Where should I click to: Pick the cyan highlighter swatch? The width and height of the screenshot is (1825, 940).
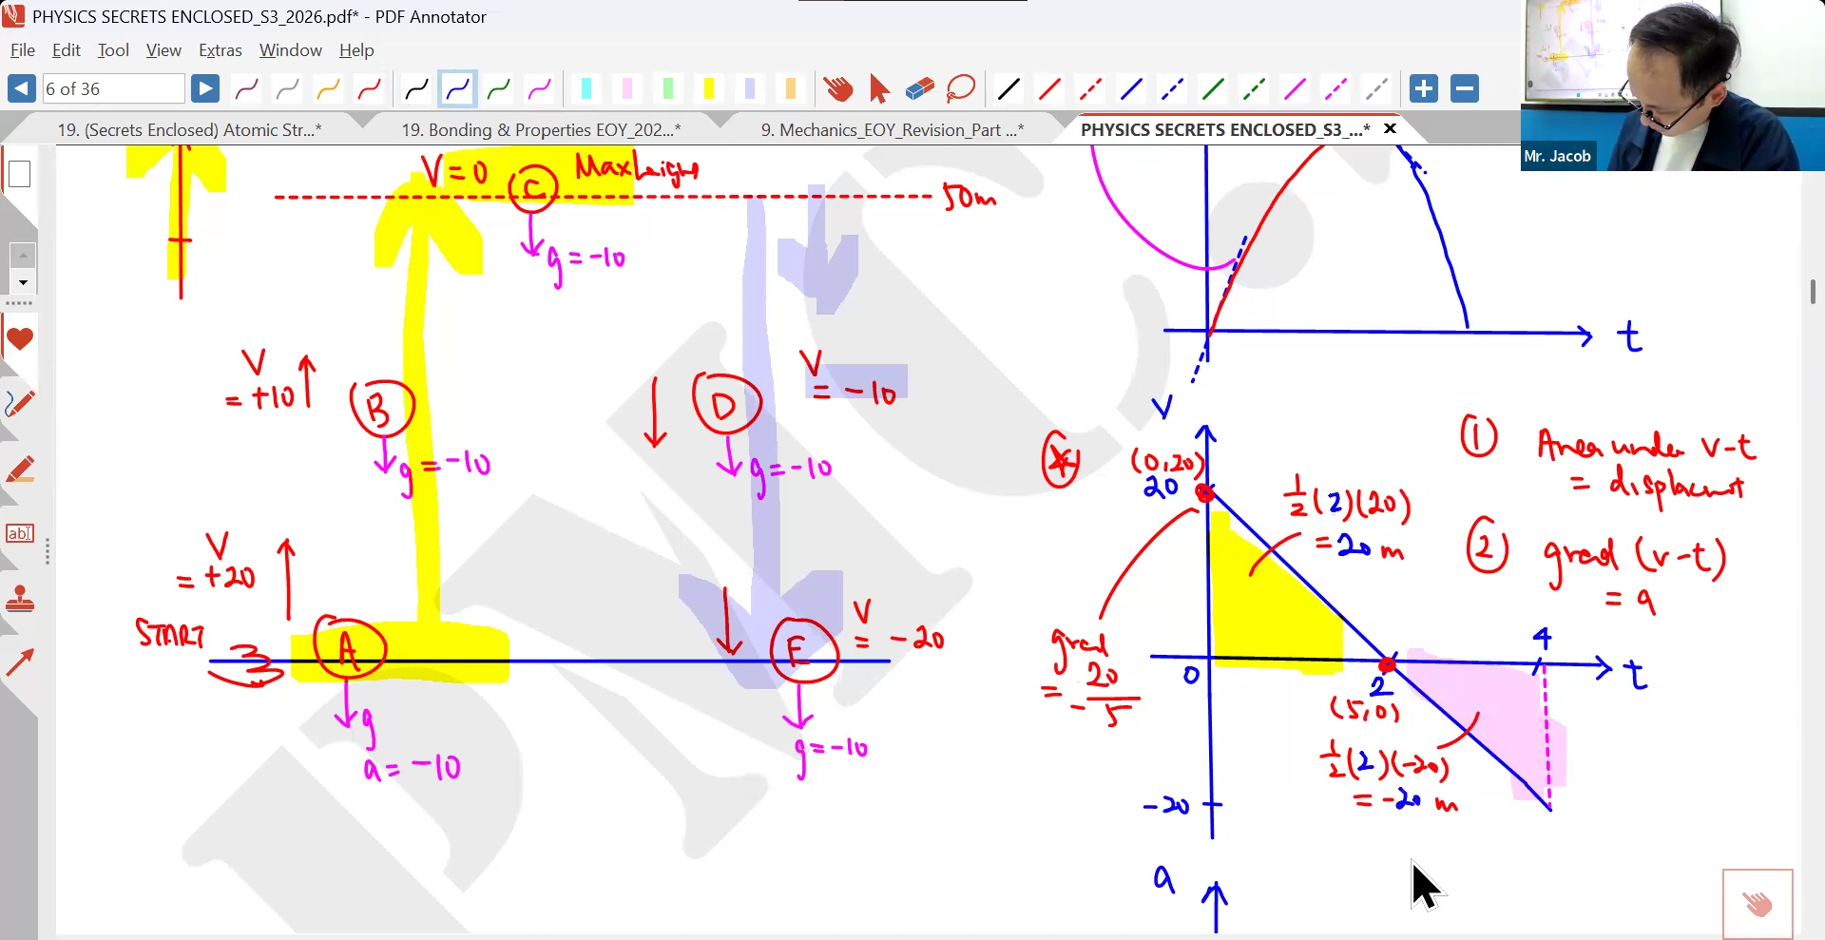tap(586, 89)
